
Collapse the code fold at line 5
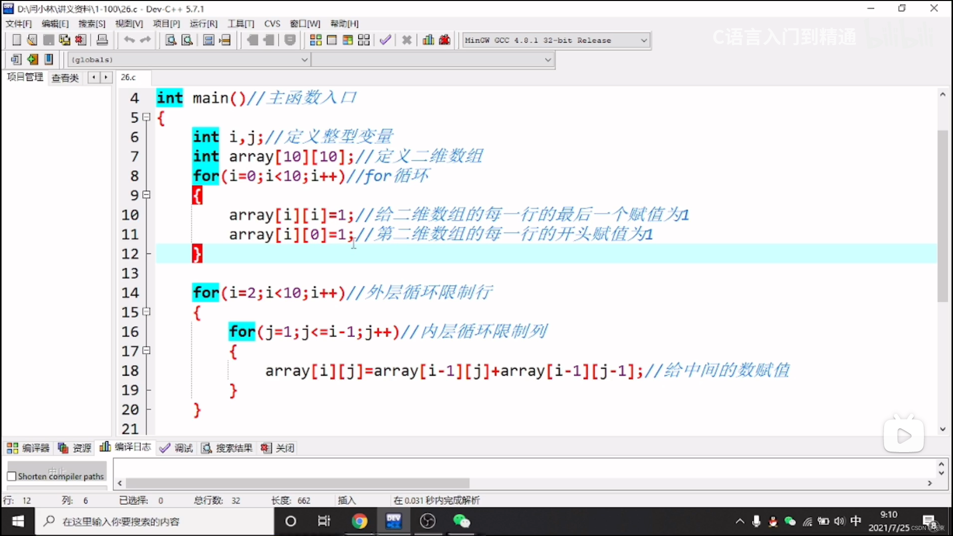(146, 117)
